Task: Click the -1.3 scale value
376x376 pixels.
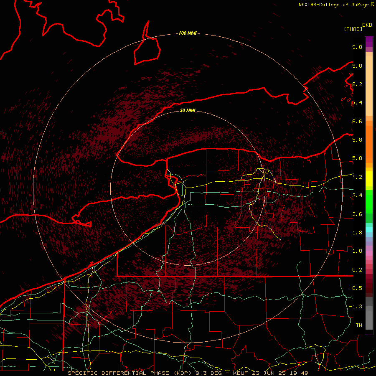Action: point(356,307)
